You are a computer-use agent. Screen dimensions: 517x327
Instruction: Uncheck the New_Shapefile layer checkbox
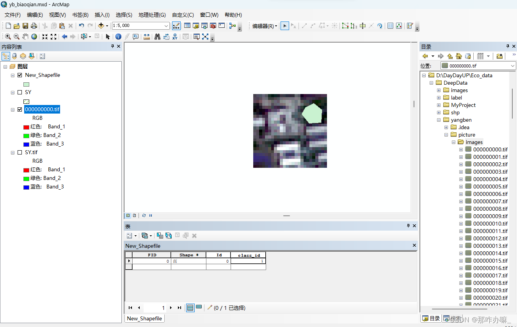point(20,75)
